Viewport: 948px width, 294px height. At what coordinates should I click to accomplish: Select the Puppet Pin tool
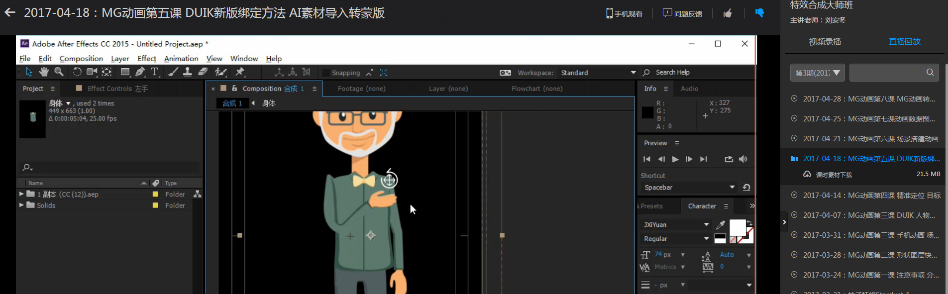[x=240, y=72]
